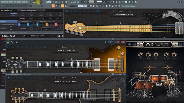The width and height of the screenshot is (184, 103).
Task: Select wavestate Performance button
Action: click(14, 13)
